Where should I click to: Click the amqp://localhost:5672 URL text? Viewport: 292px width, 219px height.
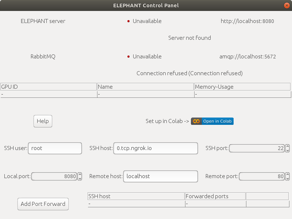(x=247, y=57)
